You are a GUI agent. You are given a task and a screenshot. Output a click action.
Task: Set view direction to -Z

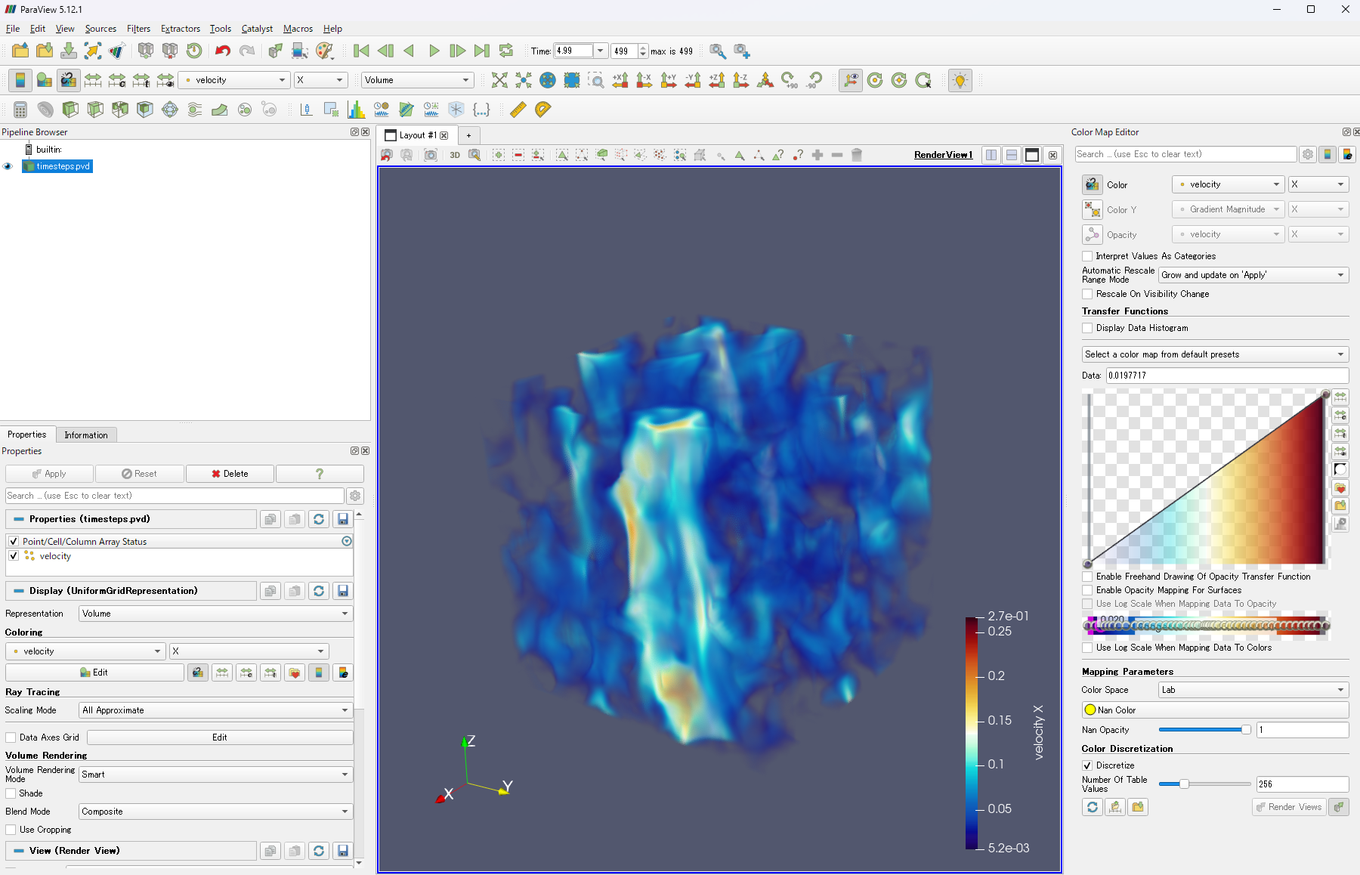741,80
